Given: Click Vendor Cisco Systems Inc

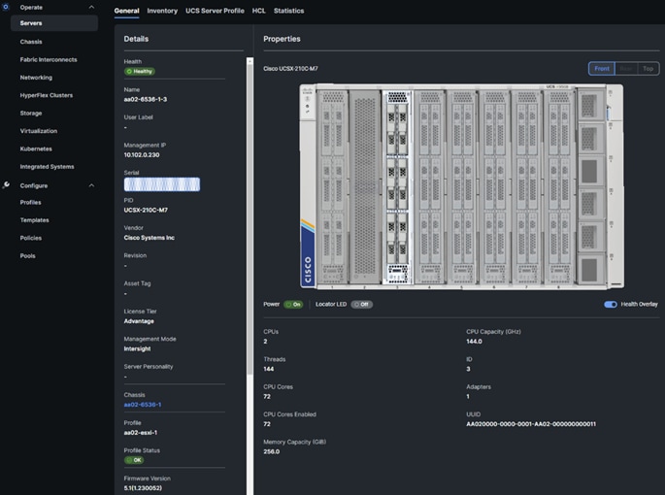Looking at the screenshot, I should point(150,238).
